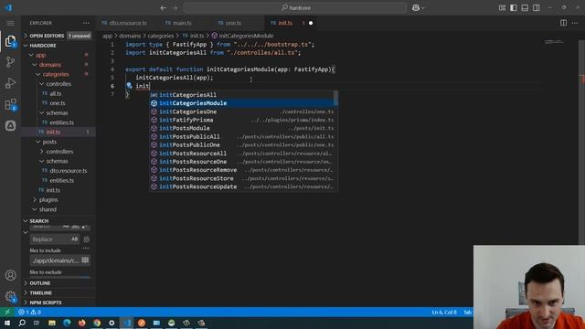The width and height of the screenshot is (585, 329).
Task: Open editor More Actions ellipsis
Action: pyautogui.click(x=575, y=23)
